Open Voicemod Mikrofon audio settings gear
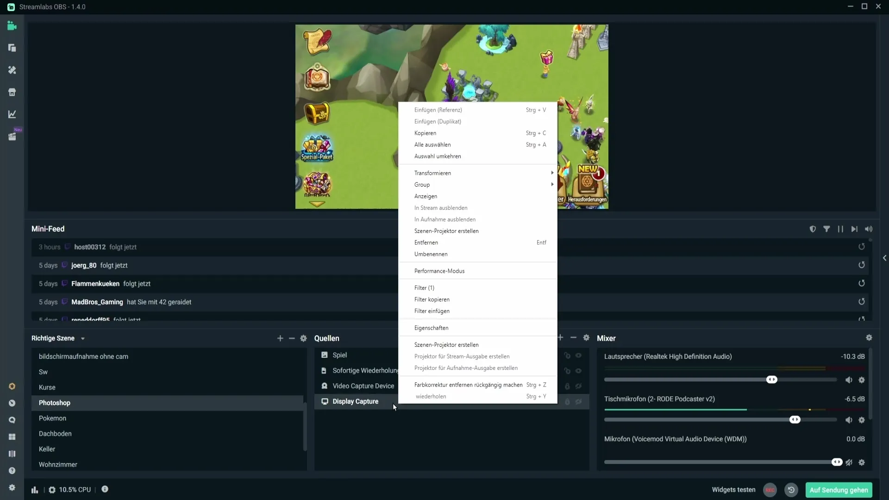Image resolution: width=889 pixels, height=500 pixels. tap(862, 462)
